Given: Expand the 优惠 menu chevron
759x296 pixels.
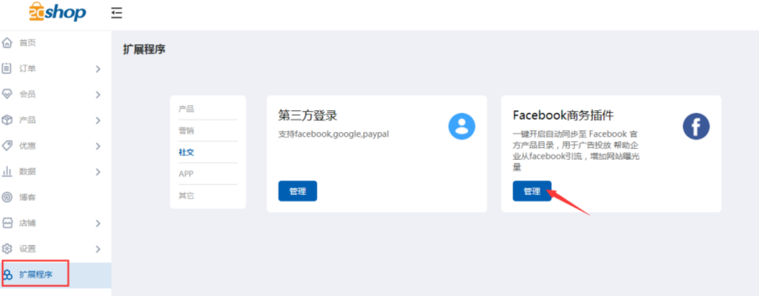Looking at the screenshot, I should tap(98, 146).
